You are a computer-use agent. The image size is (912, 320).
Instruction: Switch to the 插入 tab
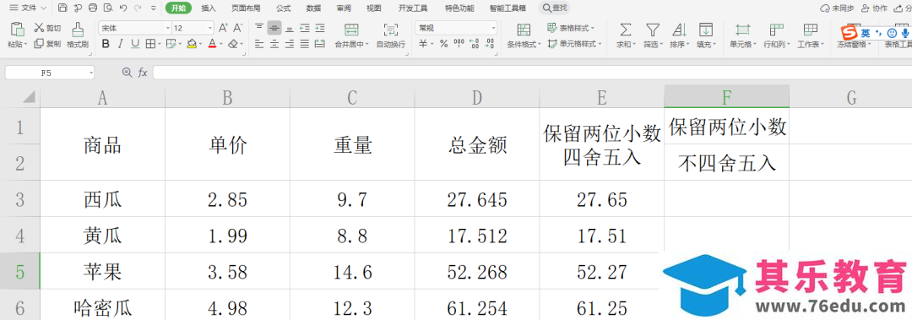pos(209,8)
